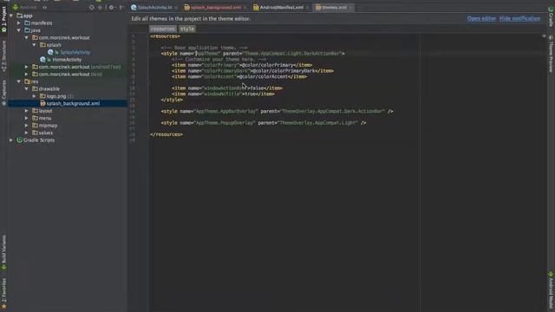Click the HomeActivity Kotlin class icon
The width and height of the screenshot is (555, 312).
(42, 60)
